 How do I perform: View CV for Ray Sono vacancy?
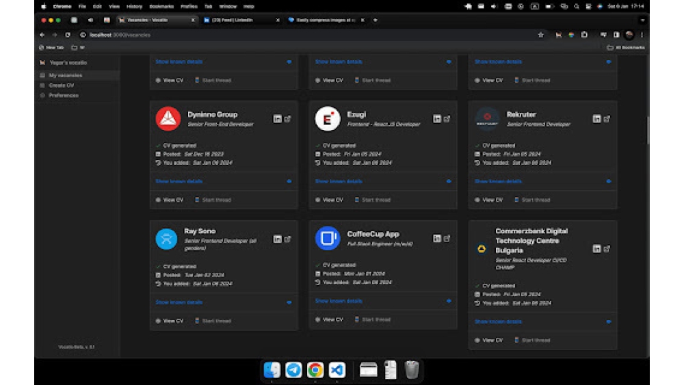click(x=170, y=321)
